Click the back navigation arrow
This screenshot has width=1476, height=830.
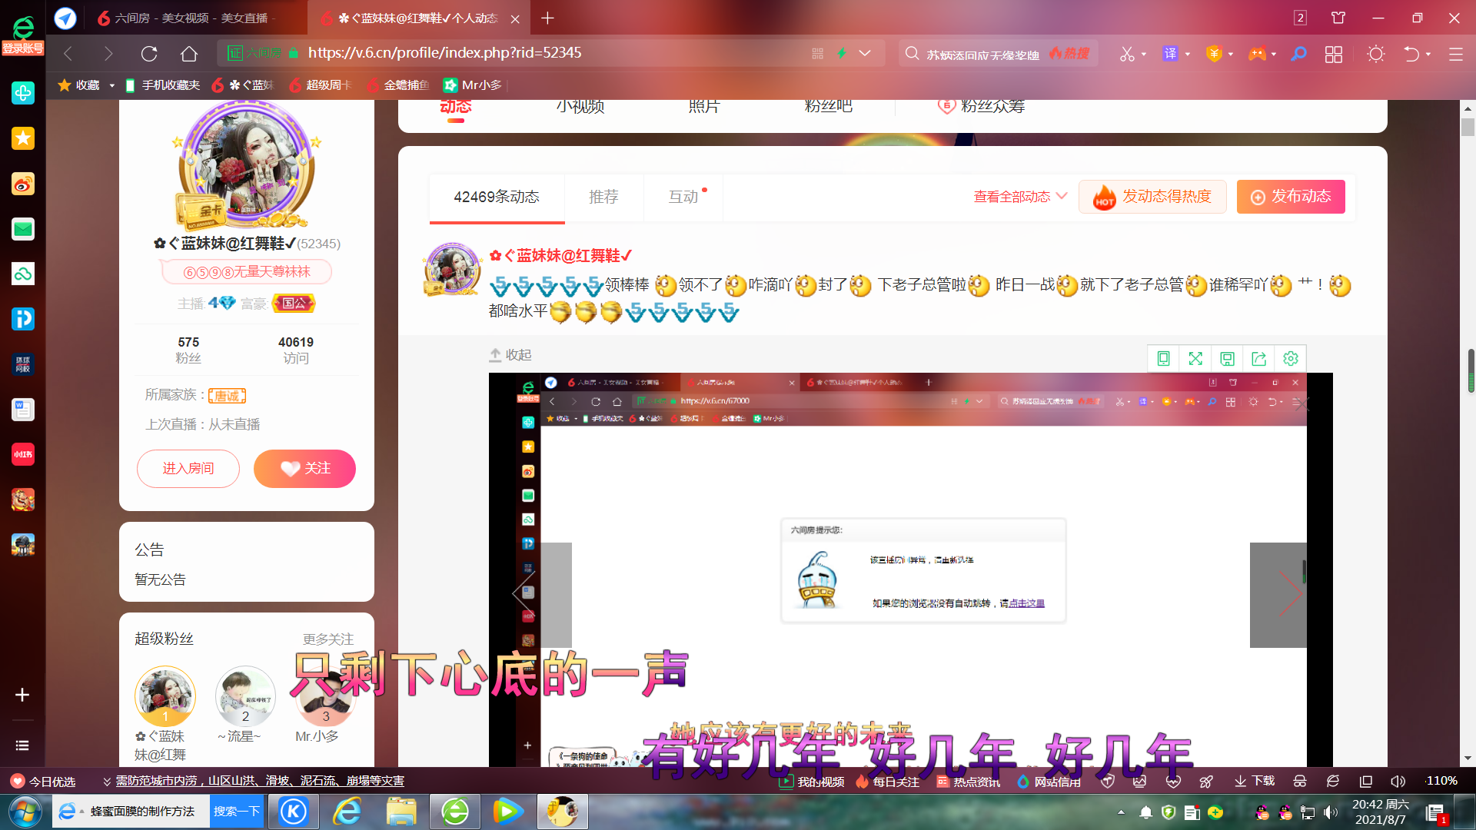(x=68, y=53)
